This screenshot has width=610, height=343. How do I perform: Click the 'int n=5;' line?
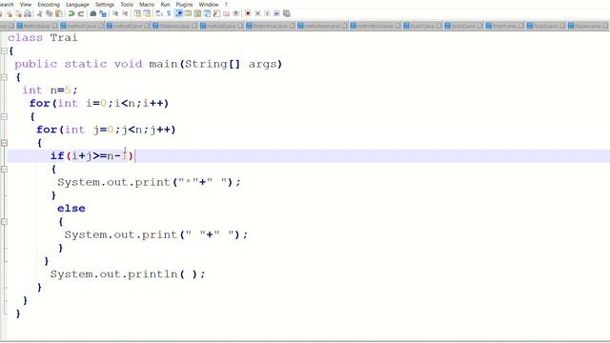[x=50, y=91]
